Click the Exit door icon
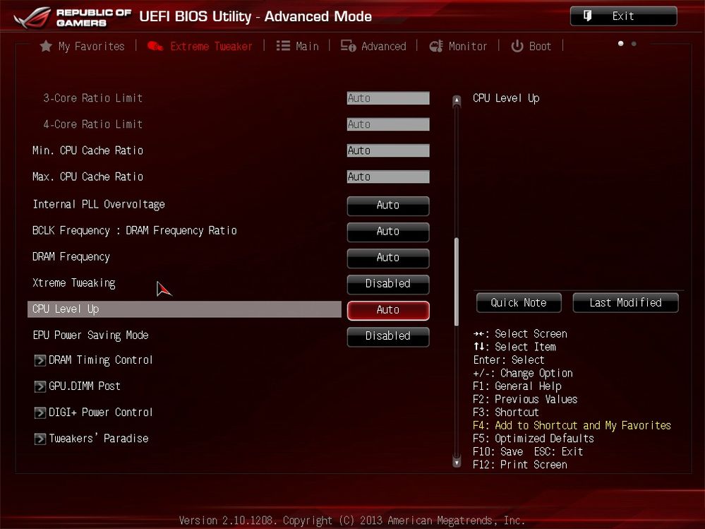The width and height of the screenshot is (705, 529). tap(587, 16)
